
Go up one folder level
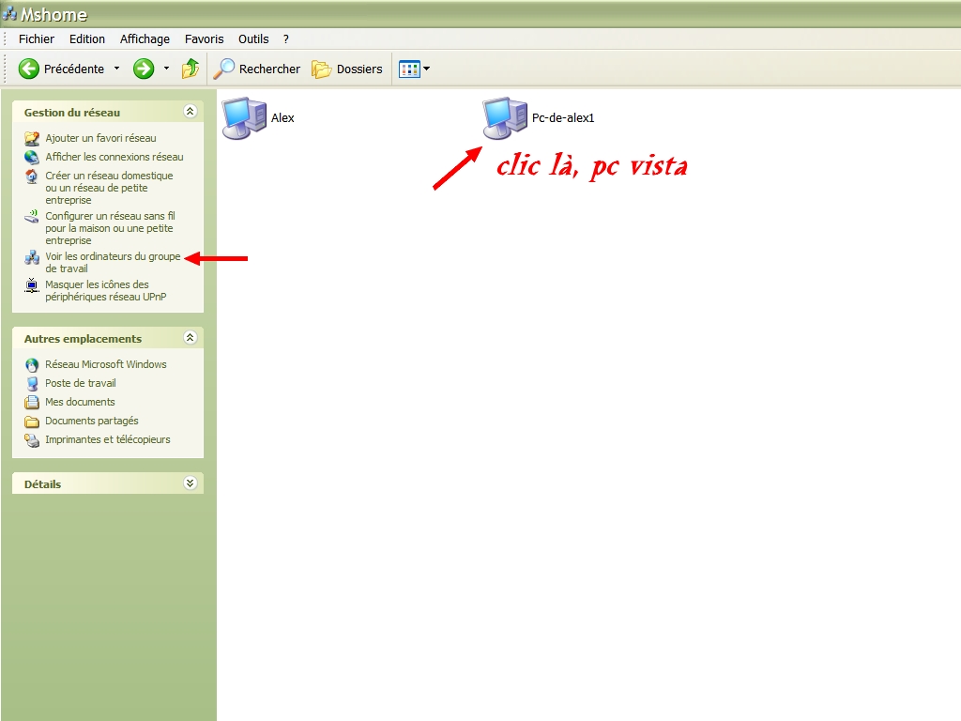pos(191,69)
